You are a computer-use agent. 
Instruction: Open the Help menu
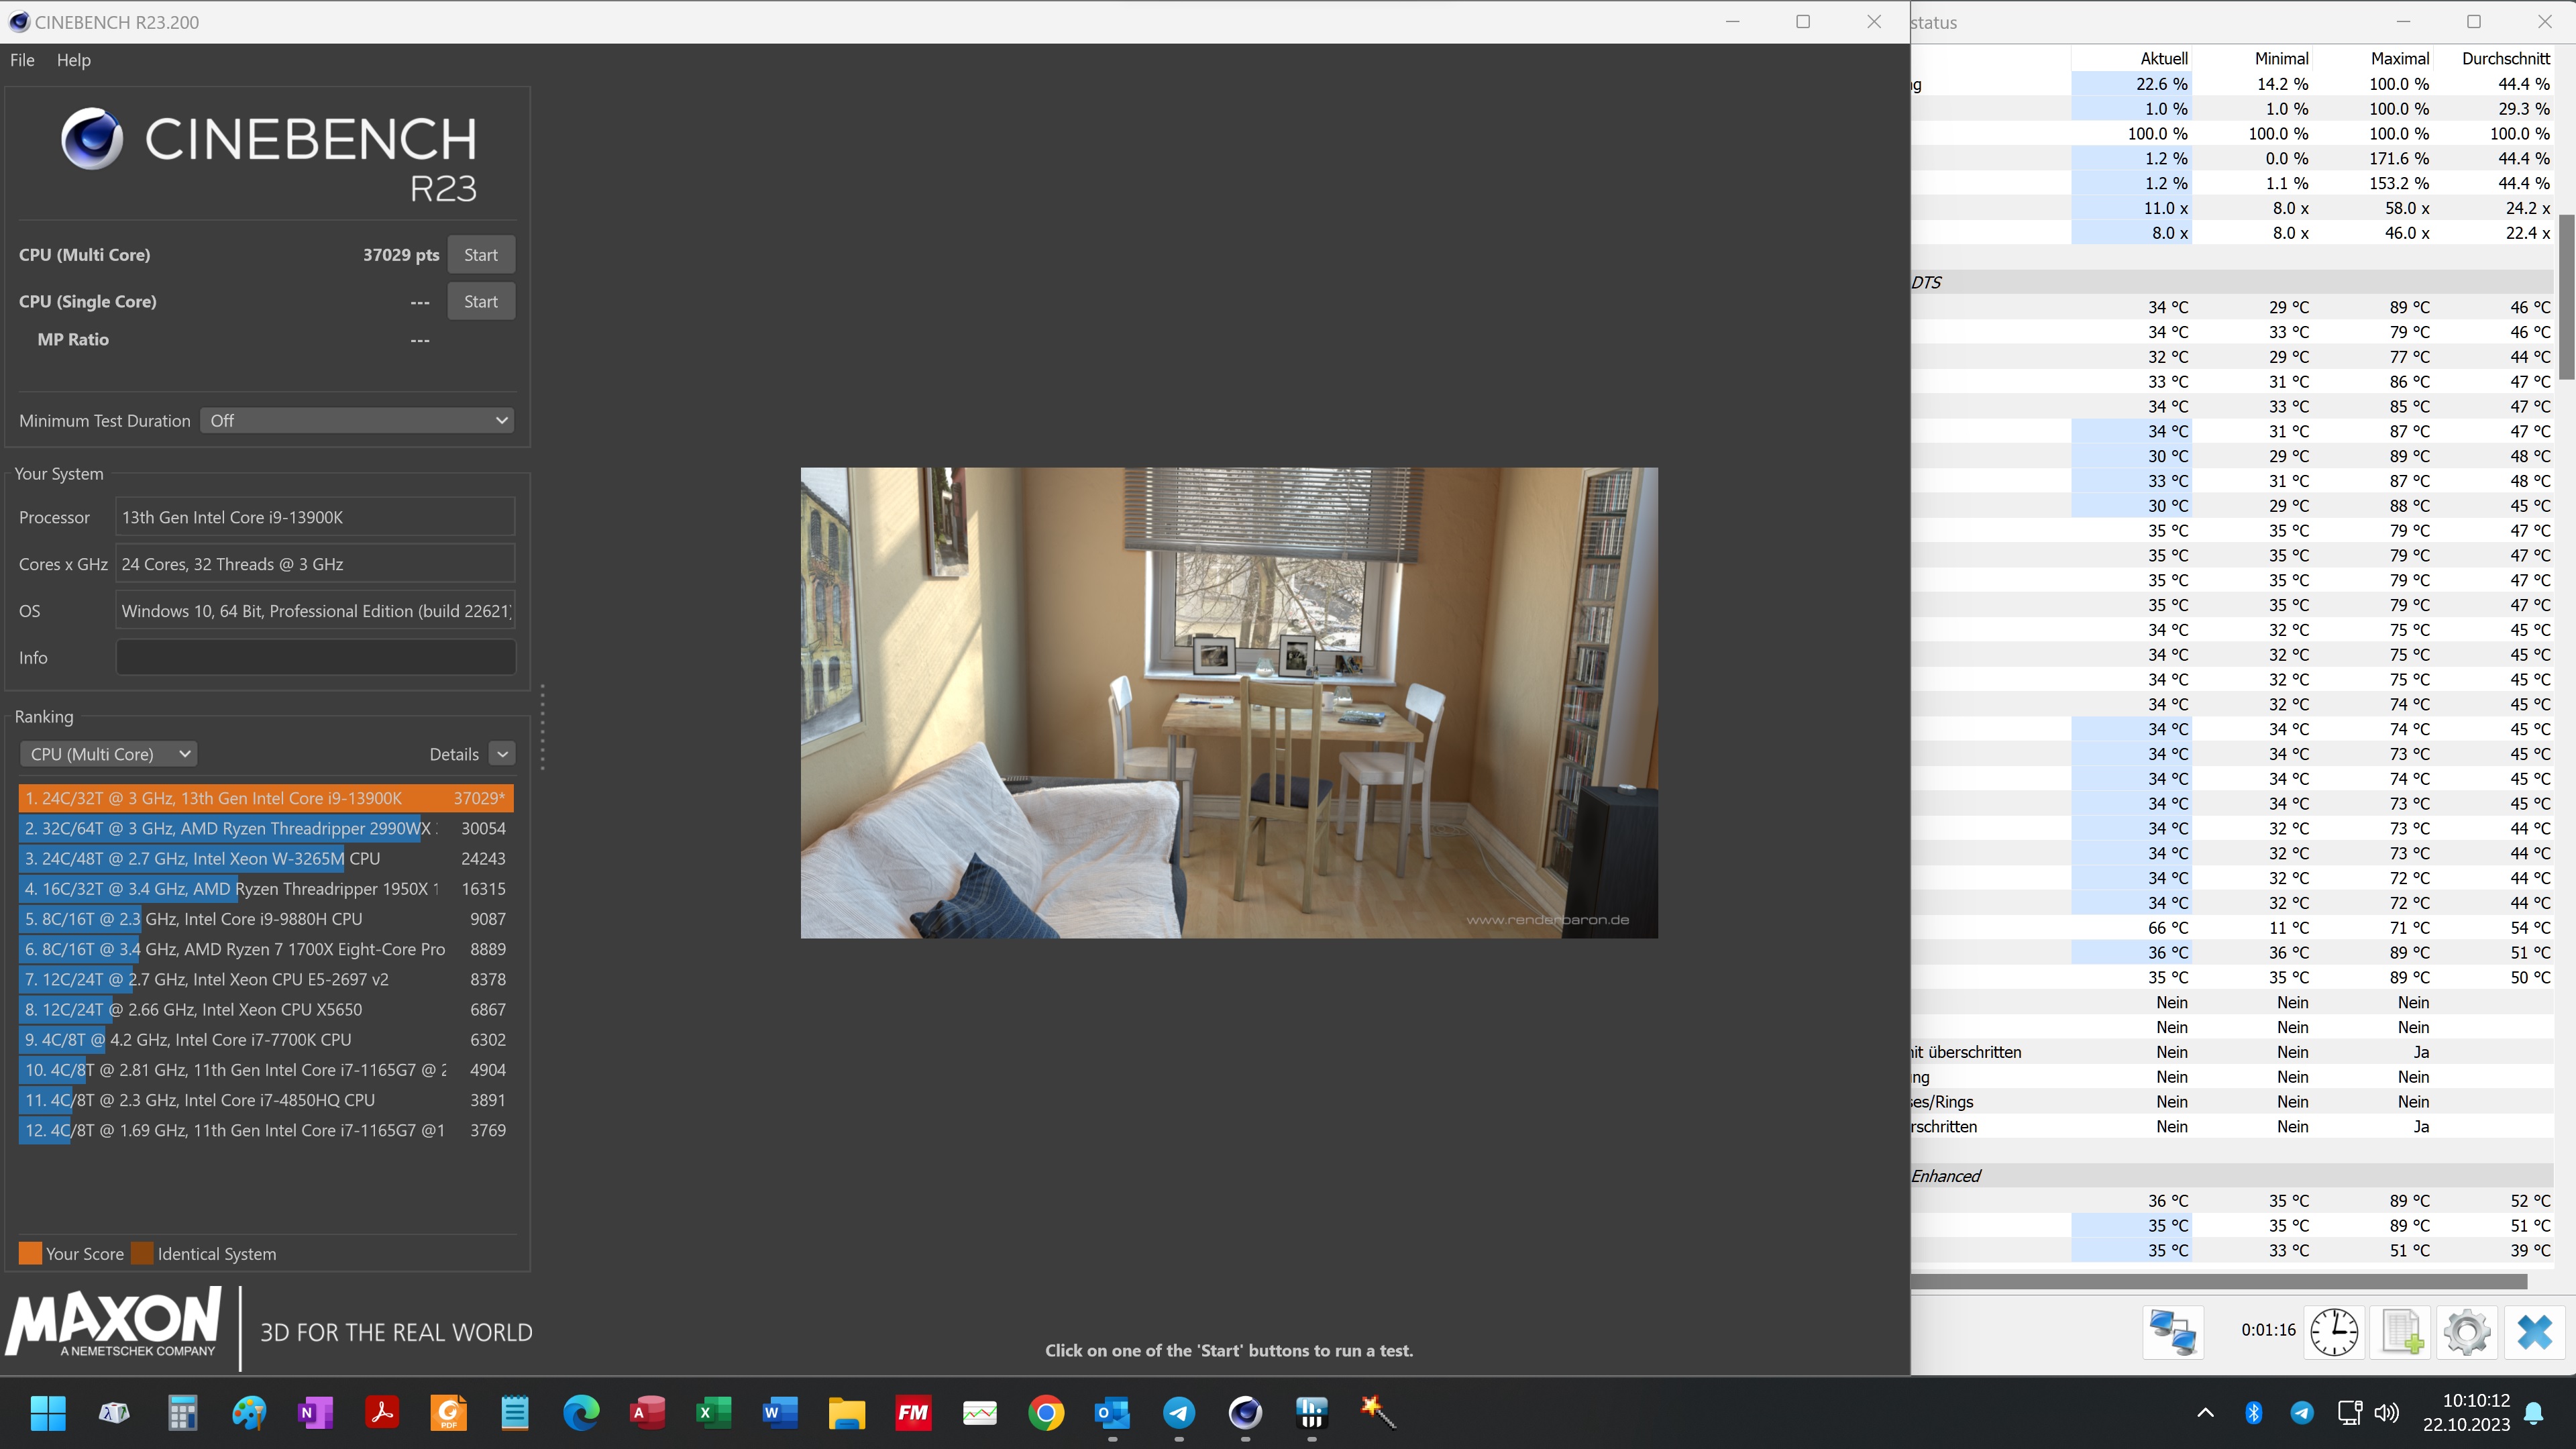coord(73,60)
